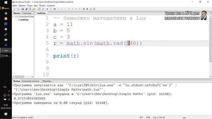Click the editor scroll-up arrow

pos(210,17)
